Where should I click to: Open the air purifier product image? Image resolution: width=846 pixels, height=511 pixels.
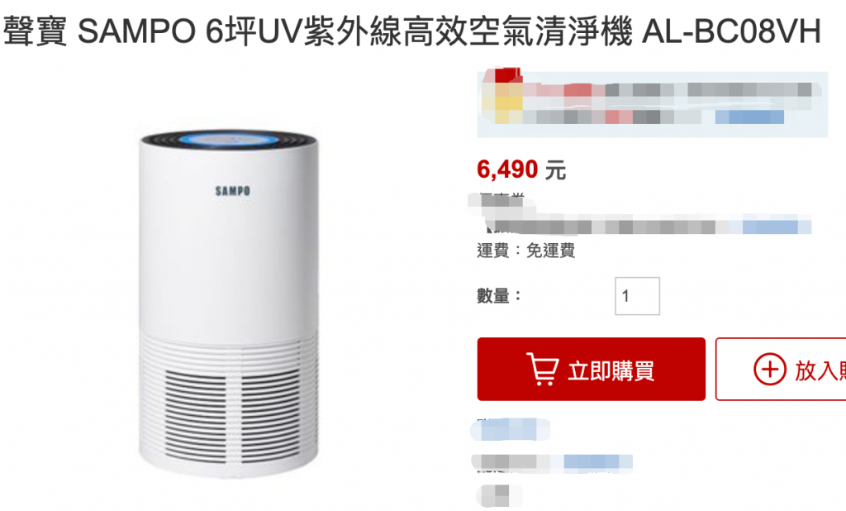pos(229,303)
